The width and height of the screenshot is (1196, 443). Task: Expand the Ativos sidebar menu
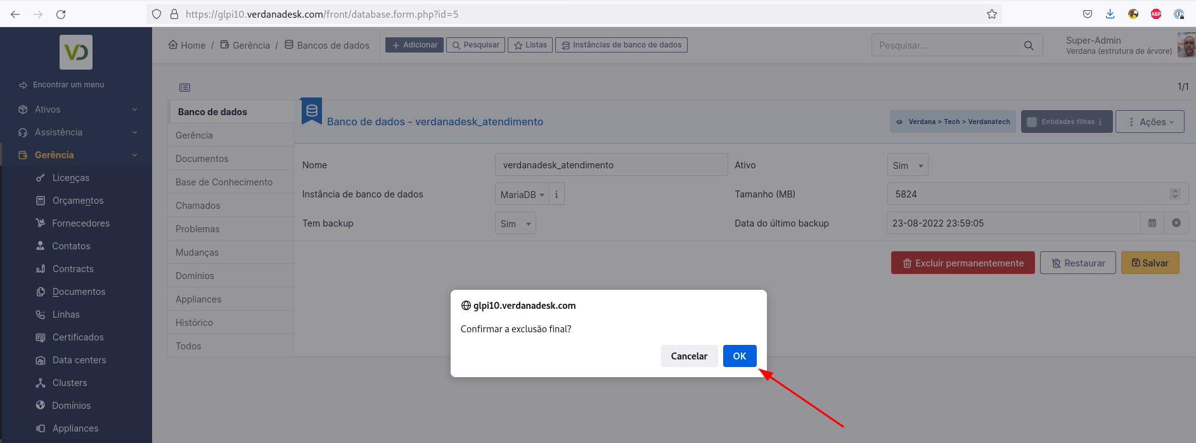pos(76,109)
